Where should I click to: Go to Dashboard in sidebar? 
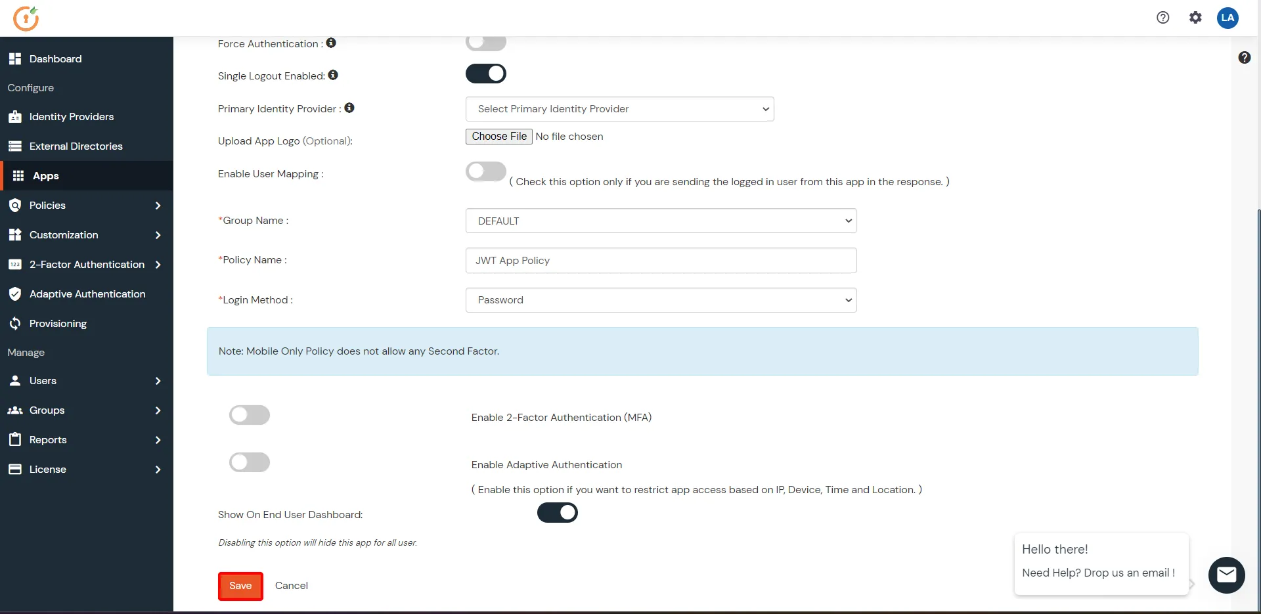(87, 58)
